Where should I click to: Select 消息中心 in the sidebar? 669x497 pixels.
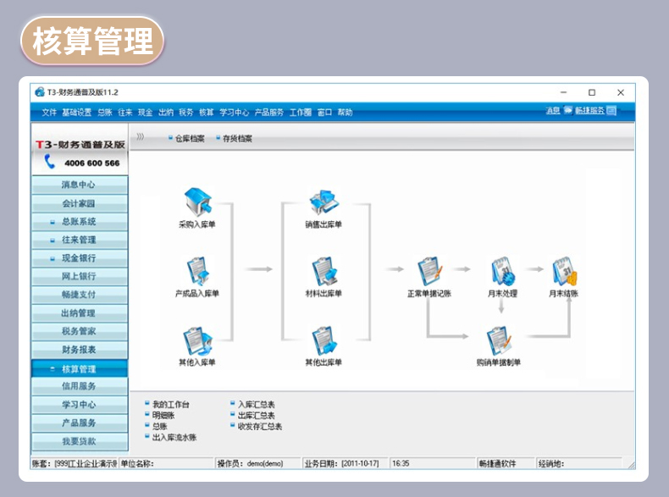point(80,185)
